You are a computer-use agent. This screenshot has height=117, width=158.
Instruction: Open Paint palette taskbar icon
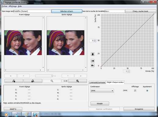point(26,115)
